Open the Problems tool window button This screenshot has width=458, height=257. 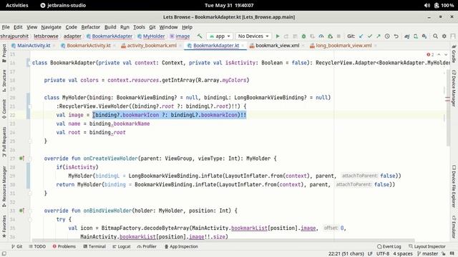(x=64, y=246)
